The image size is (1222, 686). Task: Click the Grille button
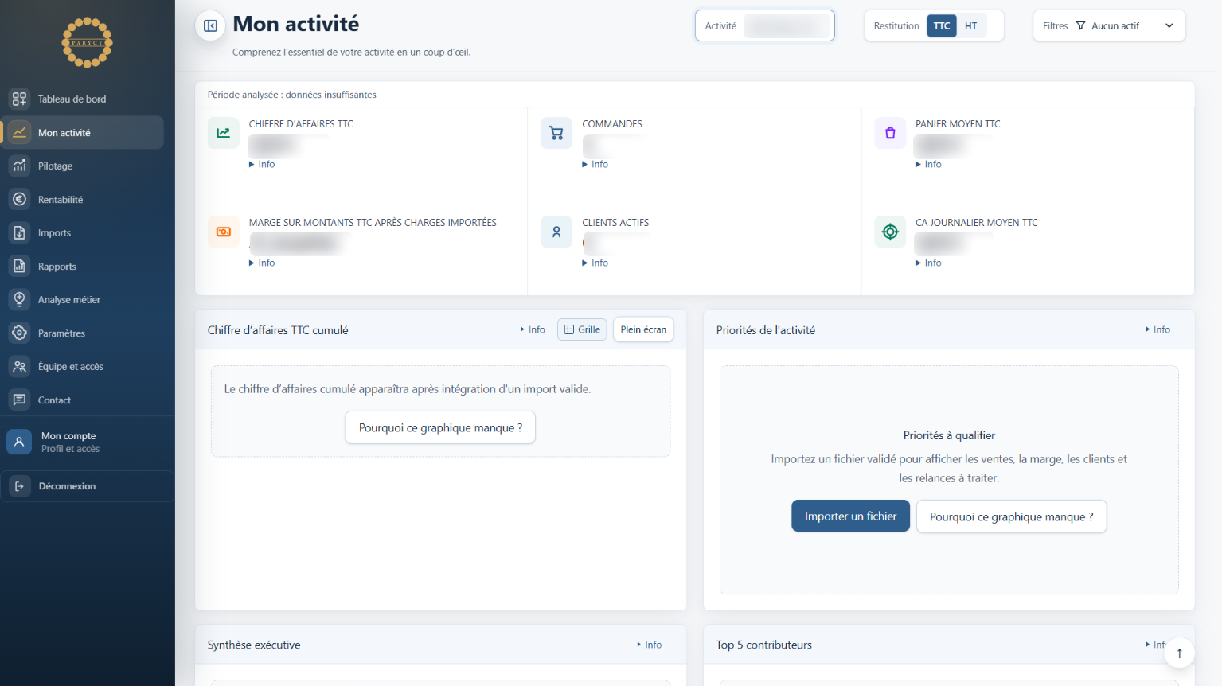click(582, 329)
